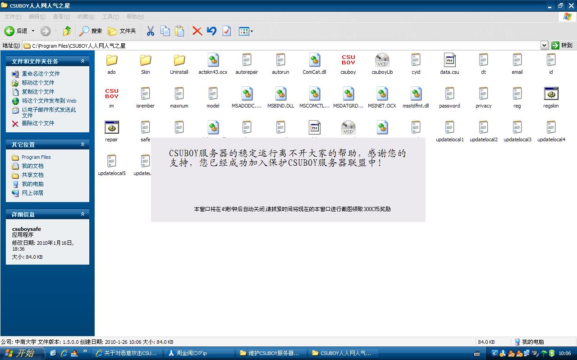Expand the address bar dropdown arrow
The width and height of the screenshot is (577, 360).
coord(544,45)
